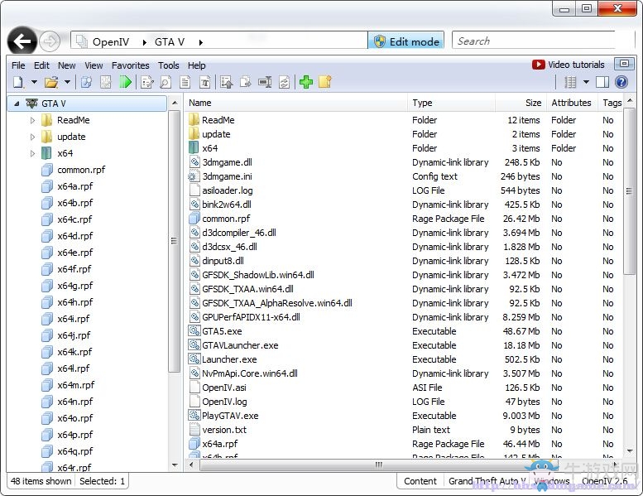Select the asiloader.log file
This screenshot has height=496, width=643.
pyautogui.click(x=228, y=190)
